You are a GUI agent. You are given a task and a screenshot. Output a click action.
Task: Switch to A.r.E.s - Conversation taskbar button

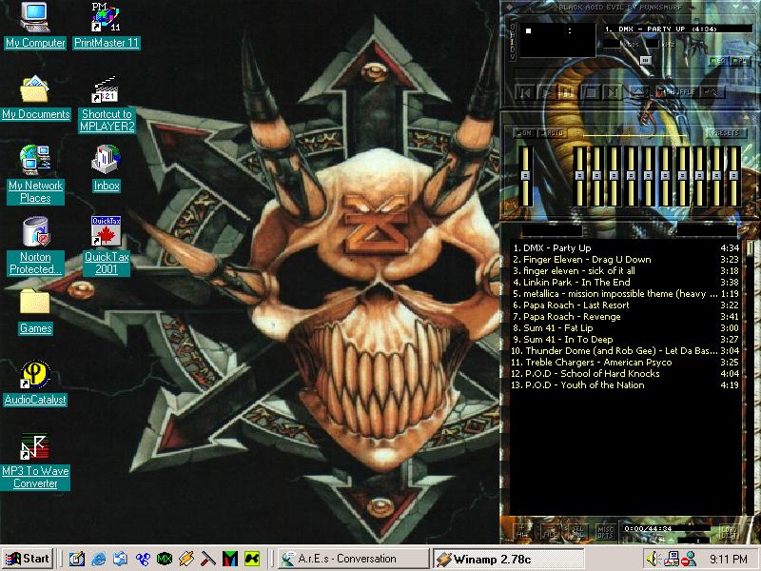pyautogui.click(x=354, y=559)
